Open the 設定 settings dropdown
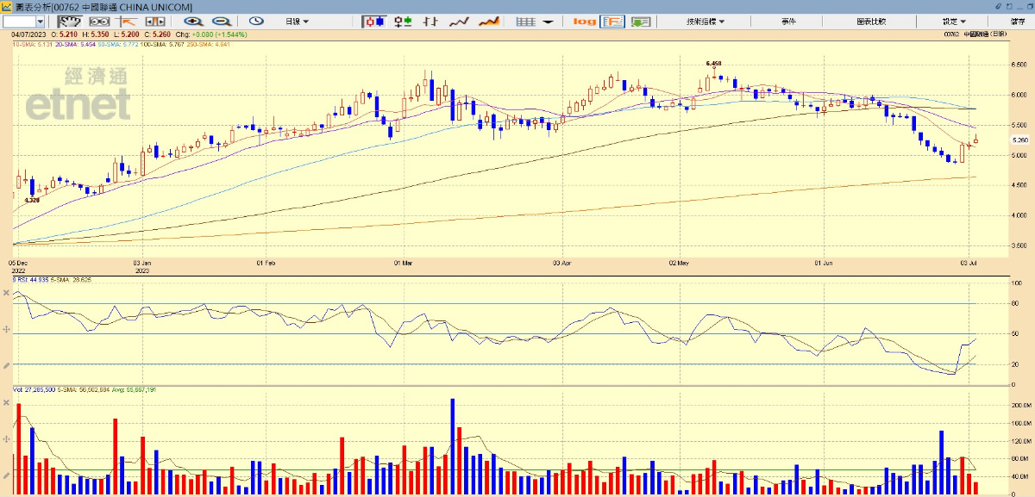The width and height of the screenshot is (1035, 497). (x=954, y=21)
